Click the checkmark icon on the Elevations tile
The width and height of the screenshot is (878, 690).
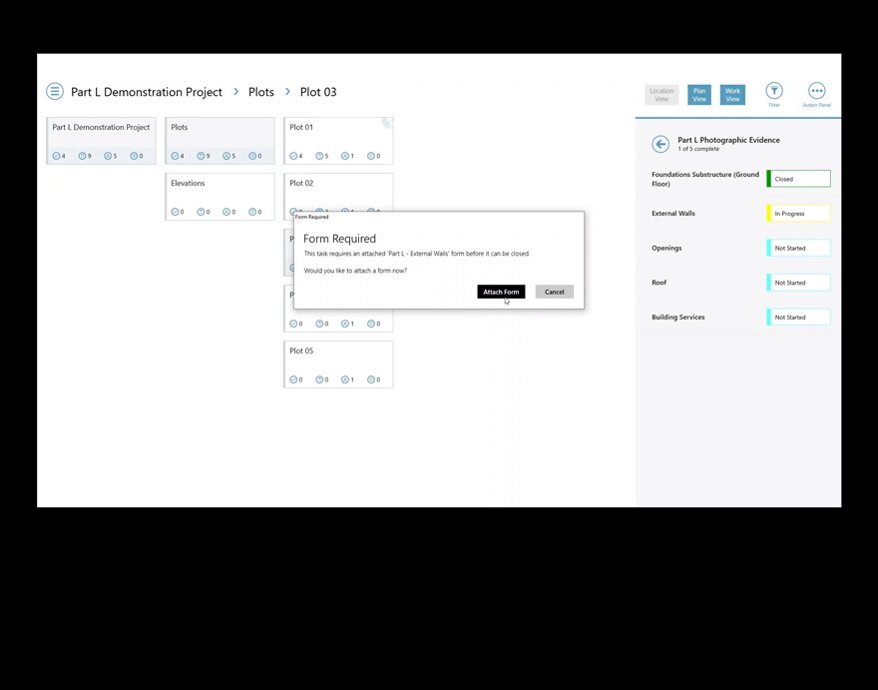176,212
